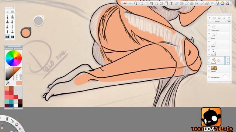The image size is (236, 132).
Task: Select the Marker brush in palette
Action: (7, 22)
